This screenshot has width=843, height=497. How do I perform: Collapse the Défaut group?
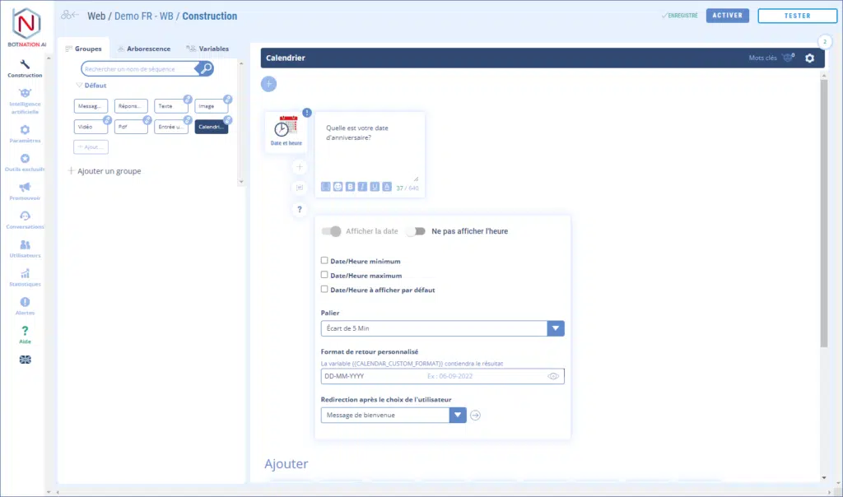tap(79, 86)
